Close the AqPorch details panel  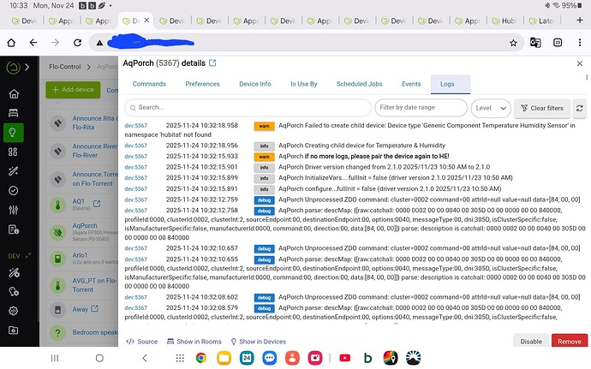(x=580, y=63)
